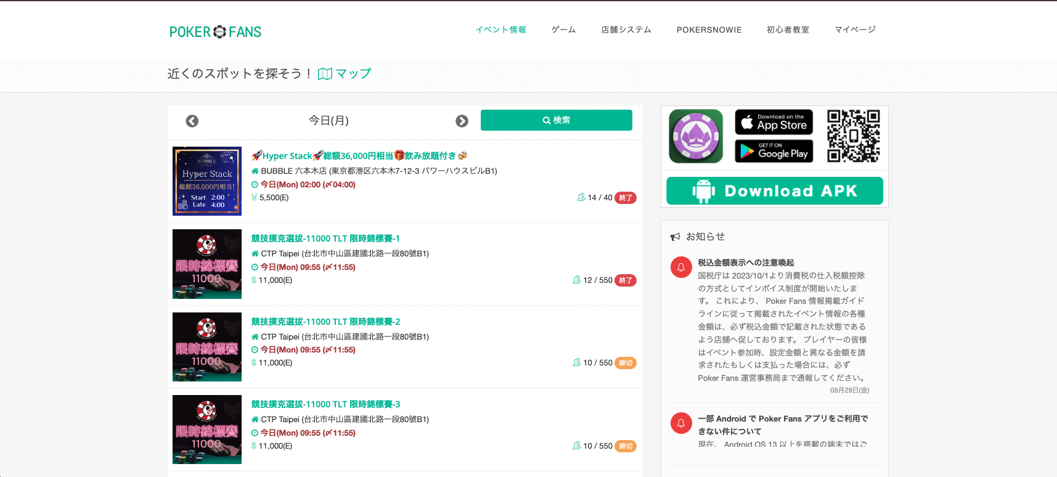
Task: Open the 初心者教室 menu
Action: tap(788, 30)
